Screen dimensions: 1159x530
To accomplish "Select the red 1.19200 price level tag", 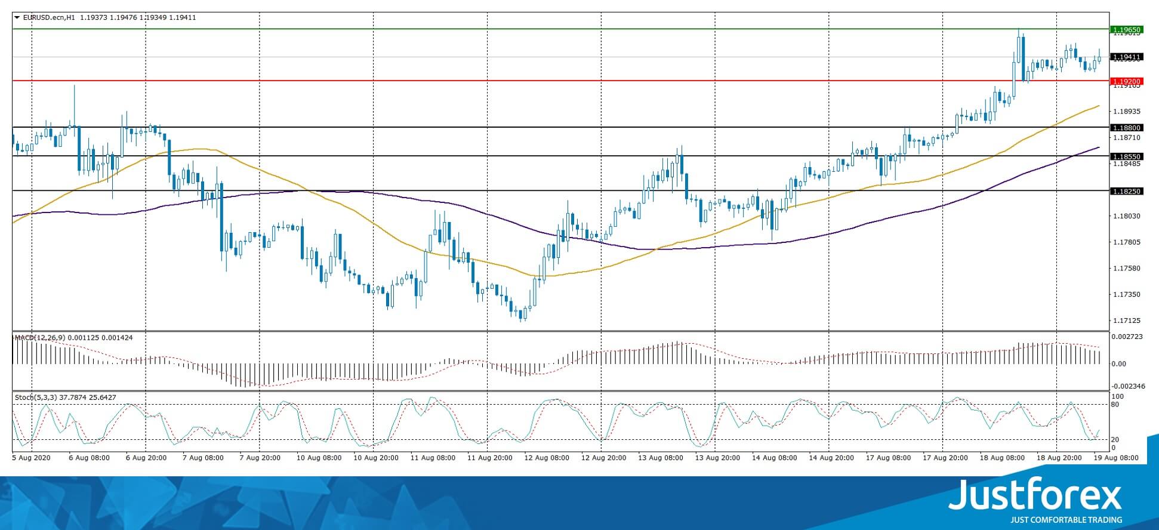I will [x=1126, y=81].
